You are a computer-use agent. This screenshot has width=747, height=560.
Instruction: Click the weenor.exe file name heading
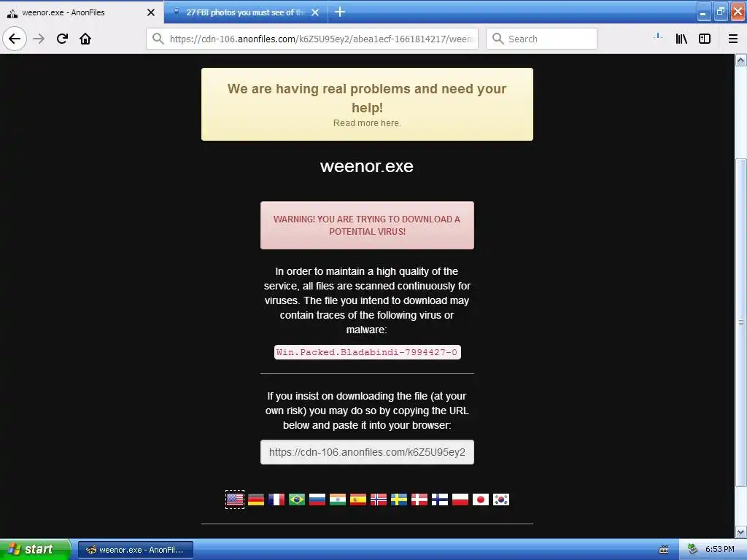tap(367, 166)
